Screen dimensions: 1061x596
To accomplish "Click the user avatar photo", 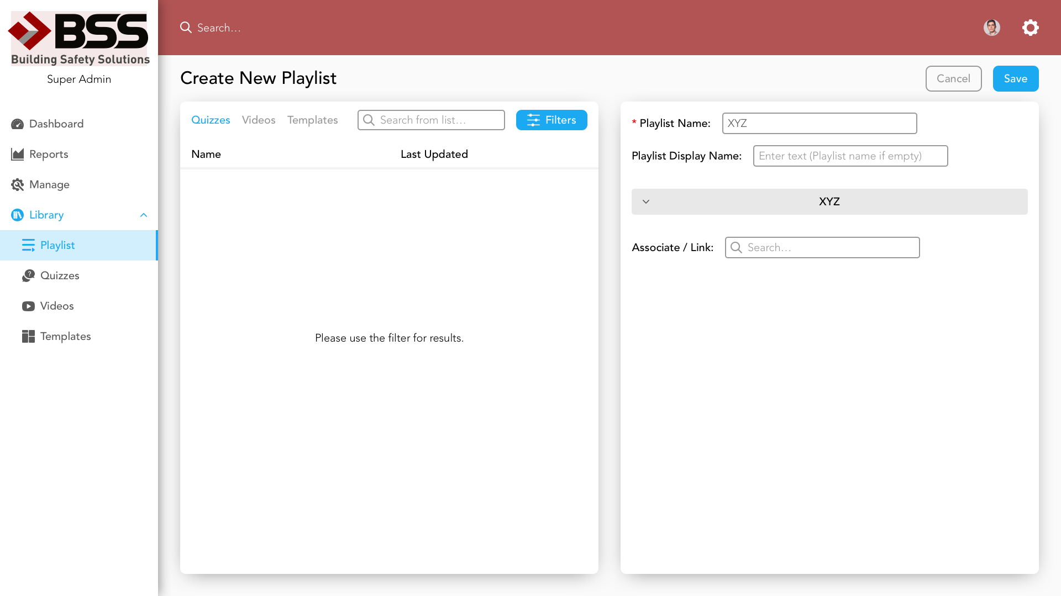I will pyautogui.click(x=991, y=28).
